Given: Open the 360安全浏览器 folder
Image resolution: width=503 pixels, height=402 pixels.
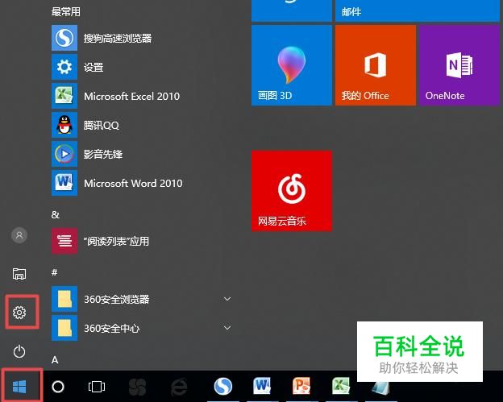Looking at the screenshot, I should tap(141, 299).
